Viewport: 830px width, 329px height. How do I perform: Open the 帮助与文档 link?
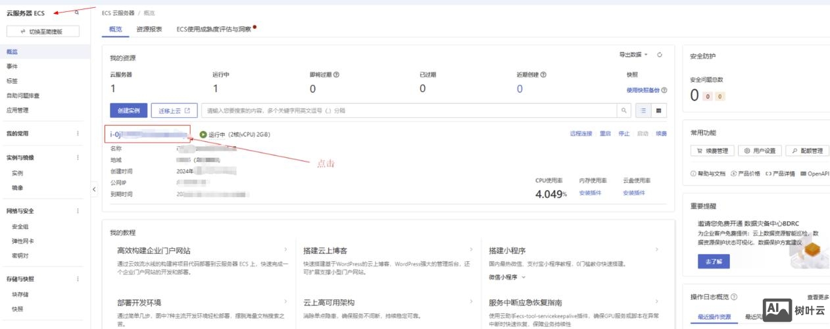click(x=708, y=174)
